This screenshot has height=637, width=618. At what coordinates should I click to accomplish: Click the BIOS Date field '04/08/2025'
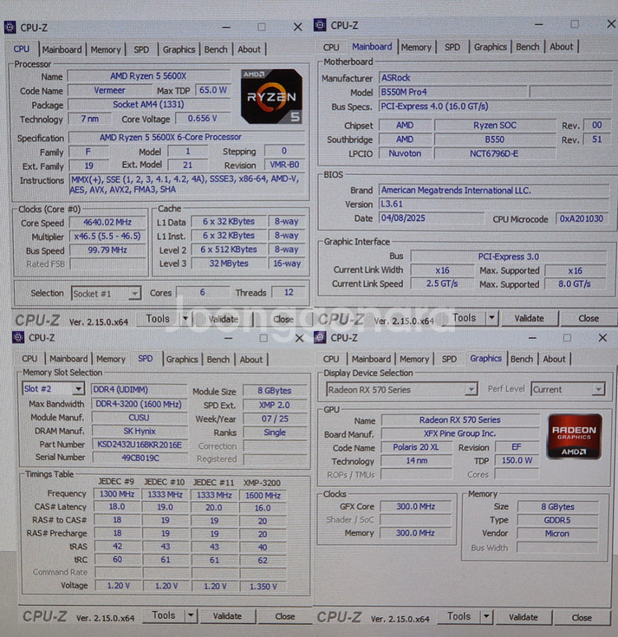coord(431,218)
